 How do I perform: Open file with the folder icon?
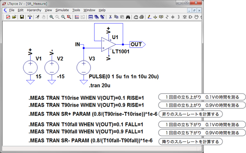14,17
